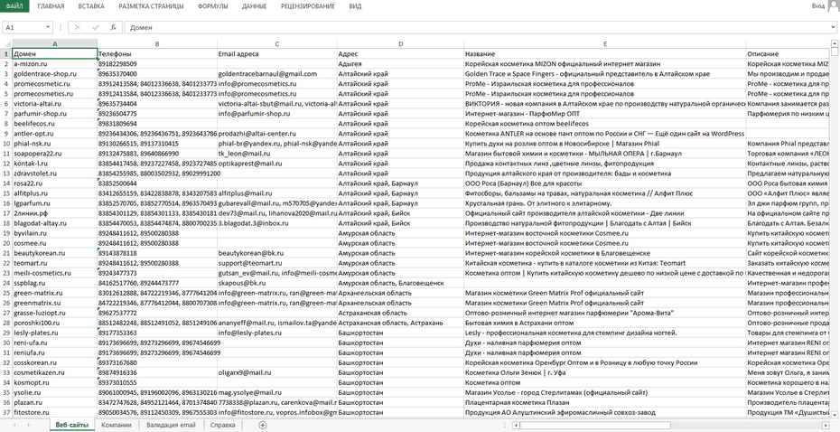Screen dimensions: 840x432
Task: Select the РАЗМЕТКА СТРАНИЦЫ ribbon tab
Action: click(x=151, y=6)
